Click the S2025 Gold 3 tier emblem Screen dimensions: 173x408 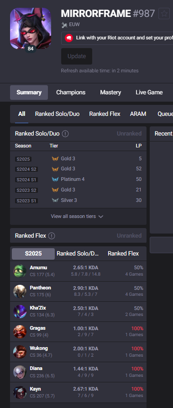(55, 159)
